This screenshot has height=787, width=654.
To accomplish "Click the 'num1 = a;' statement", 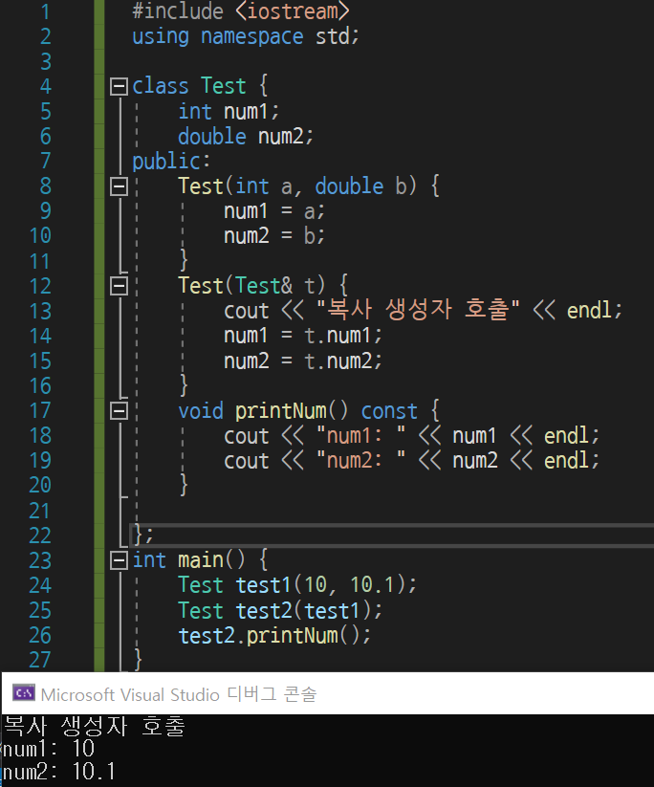I will [274, 211].
